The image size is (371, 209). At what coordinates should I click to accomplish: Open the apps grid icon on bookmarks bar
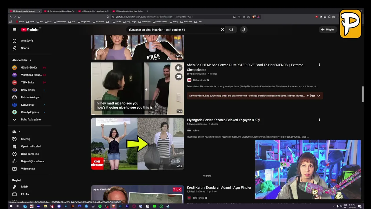tap(11, 22)
